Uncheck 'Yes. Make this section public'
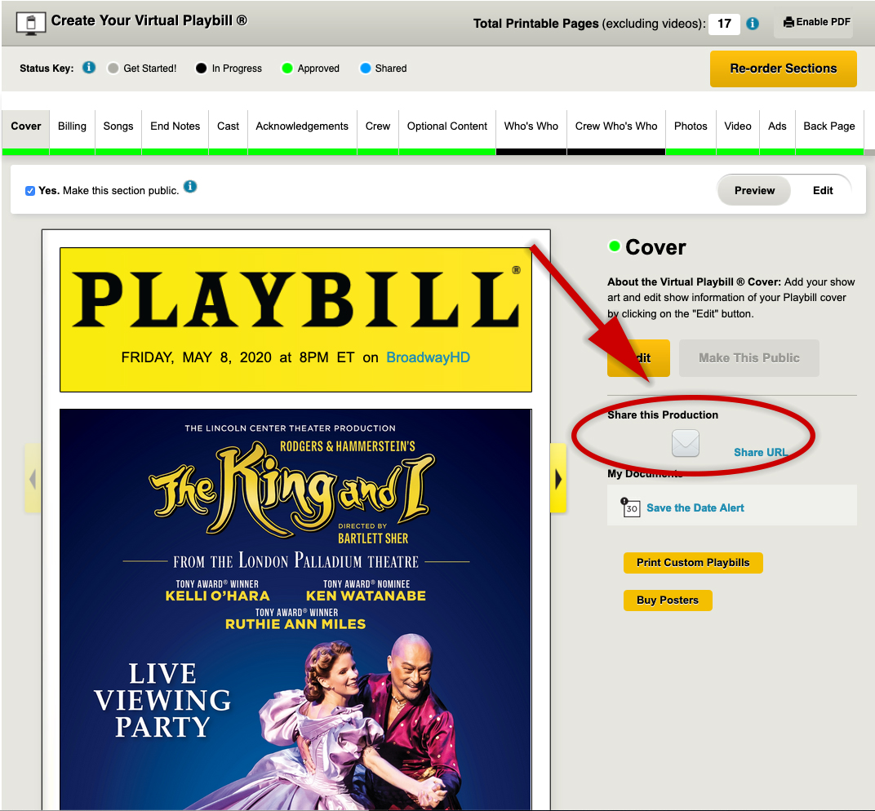Image resolution: width=875 pixels, height=811 pixels. (29, 190)
